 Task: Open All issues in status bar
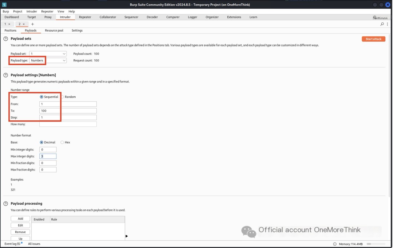pyautogui.click(x=34, y=244)
